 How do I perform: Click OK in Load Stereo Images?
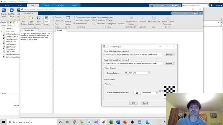133,103
